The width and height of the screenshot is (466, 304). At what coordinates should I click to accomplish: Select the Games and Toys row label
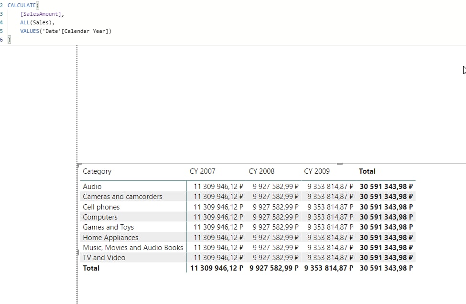(x=108, y=227)
